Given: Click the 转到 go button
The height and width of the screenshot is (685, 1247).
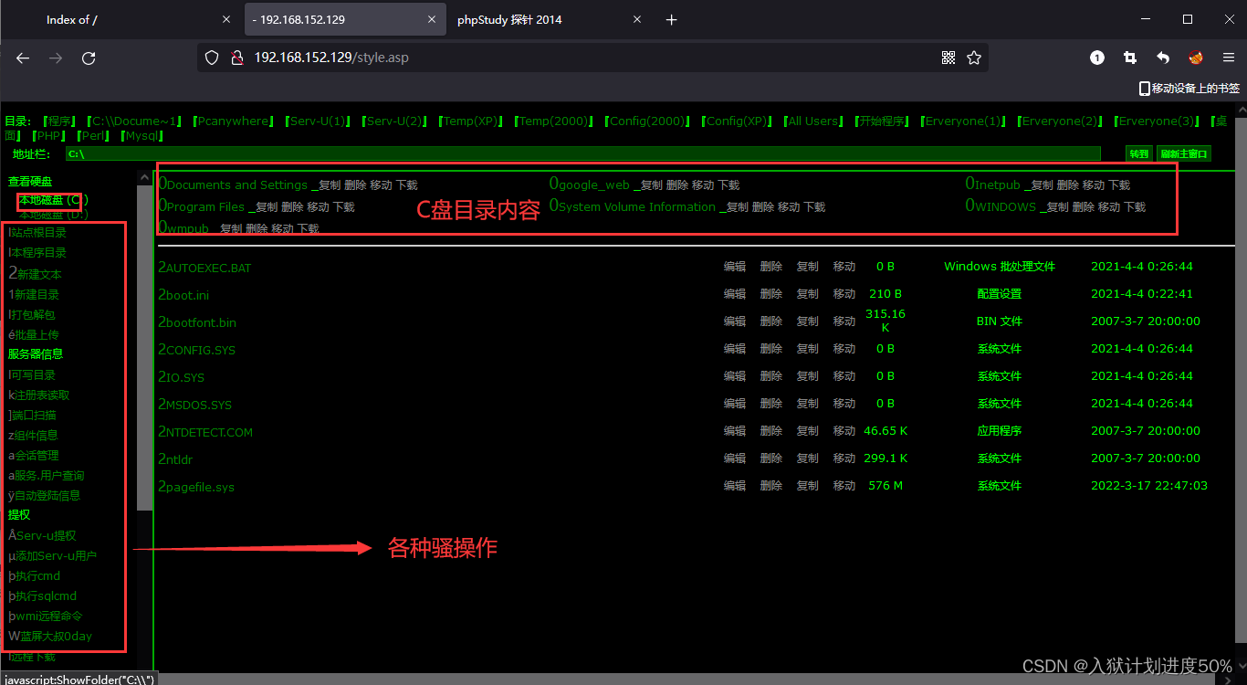Looking at the screenshot, I should [x=1138, y=153].
